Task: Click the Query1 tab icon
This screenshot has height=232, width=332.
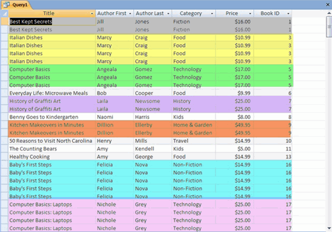Action: 7,4
